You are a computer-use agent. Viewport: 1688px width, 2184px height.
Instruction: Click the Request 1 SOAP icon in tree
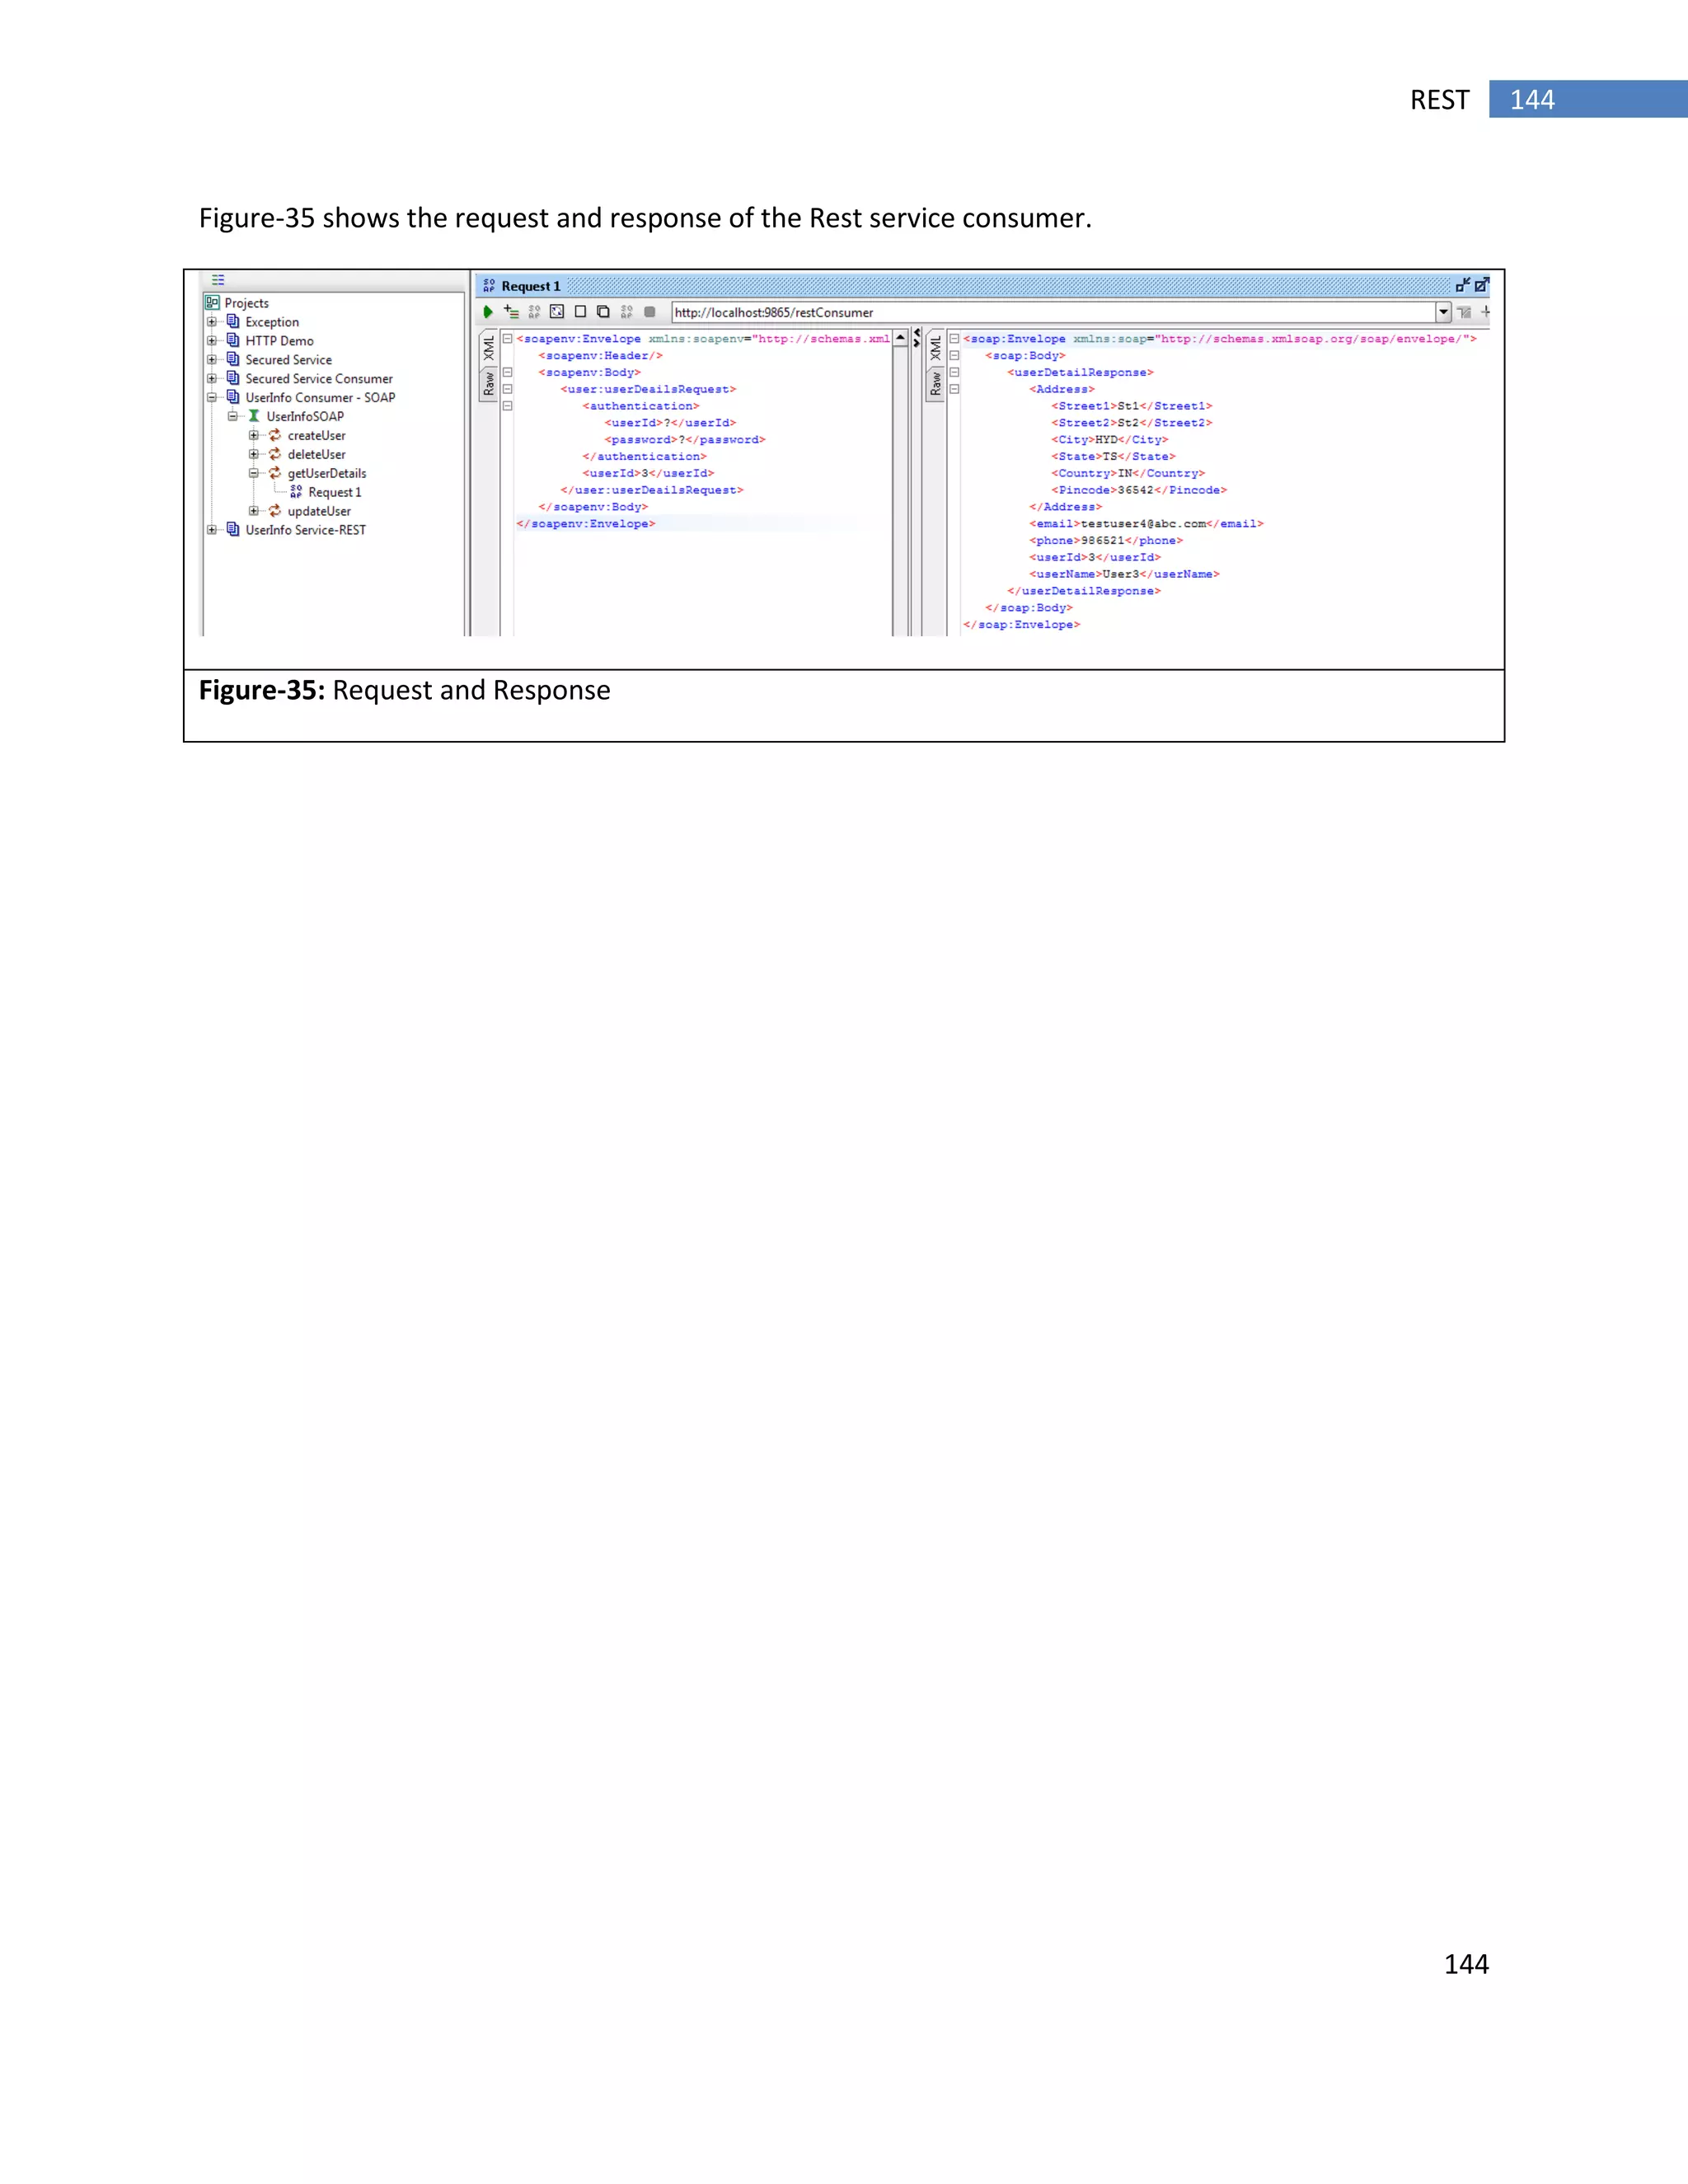pyautogui.click(x=296, y=492)
